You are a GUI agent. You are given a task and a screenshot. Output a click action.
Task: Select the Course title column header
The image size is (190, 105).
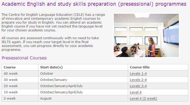point(158,67)
